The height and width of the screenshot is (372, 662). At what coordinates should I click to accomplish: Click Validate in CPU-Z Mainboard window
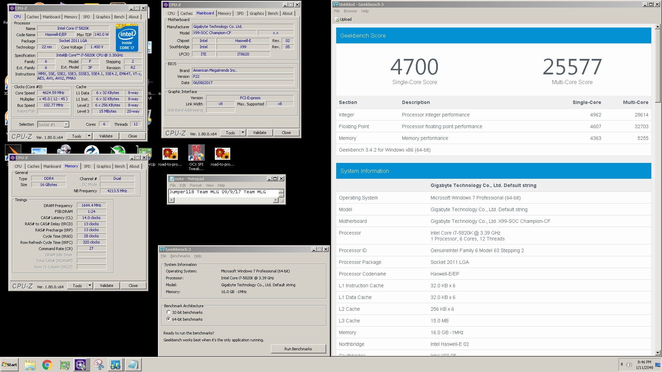(x=260, y=133)
